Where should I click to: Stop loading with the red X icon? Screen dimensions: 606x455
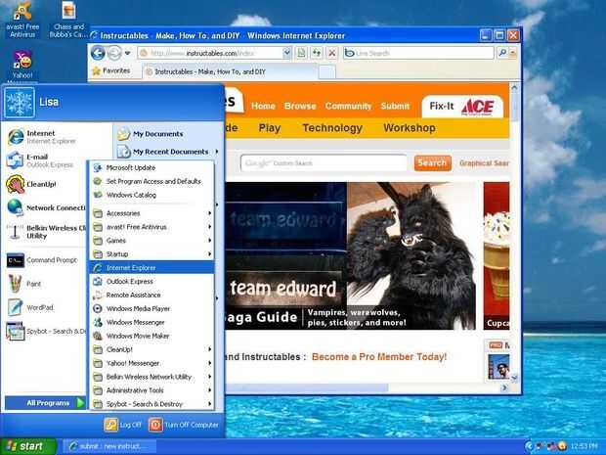(x=331, y=53)
